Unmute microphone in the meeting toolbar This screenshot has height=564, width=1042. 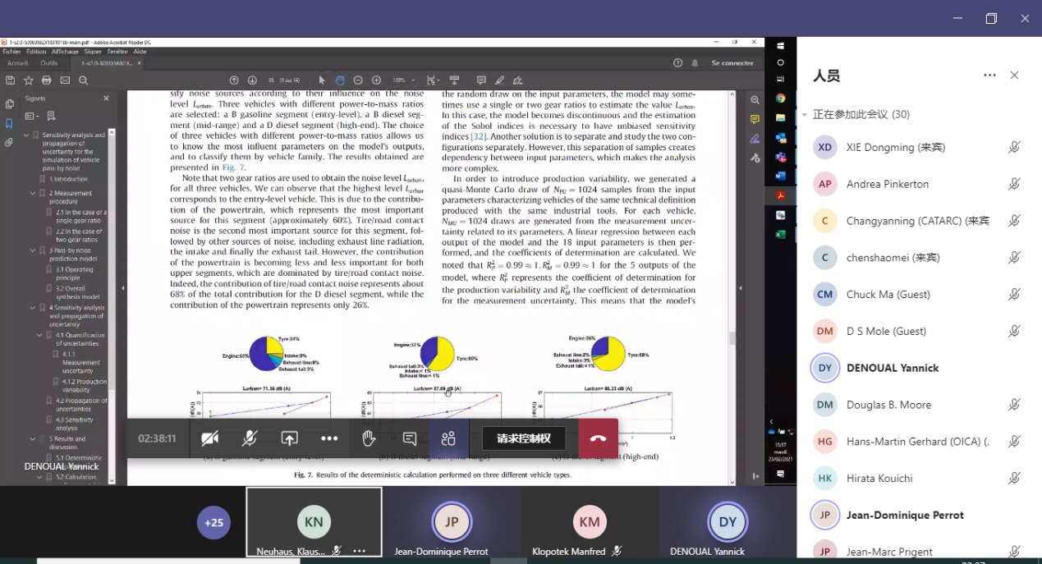coord(250,438)
